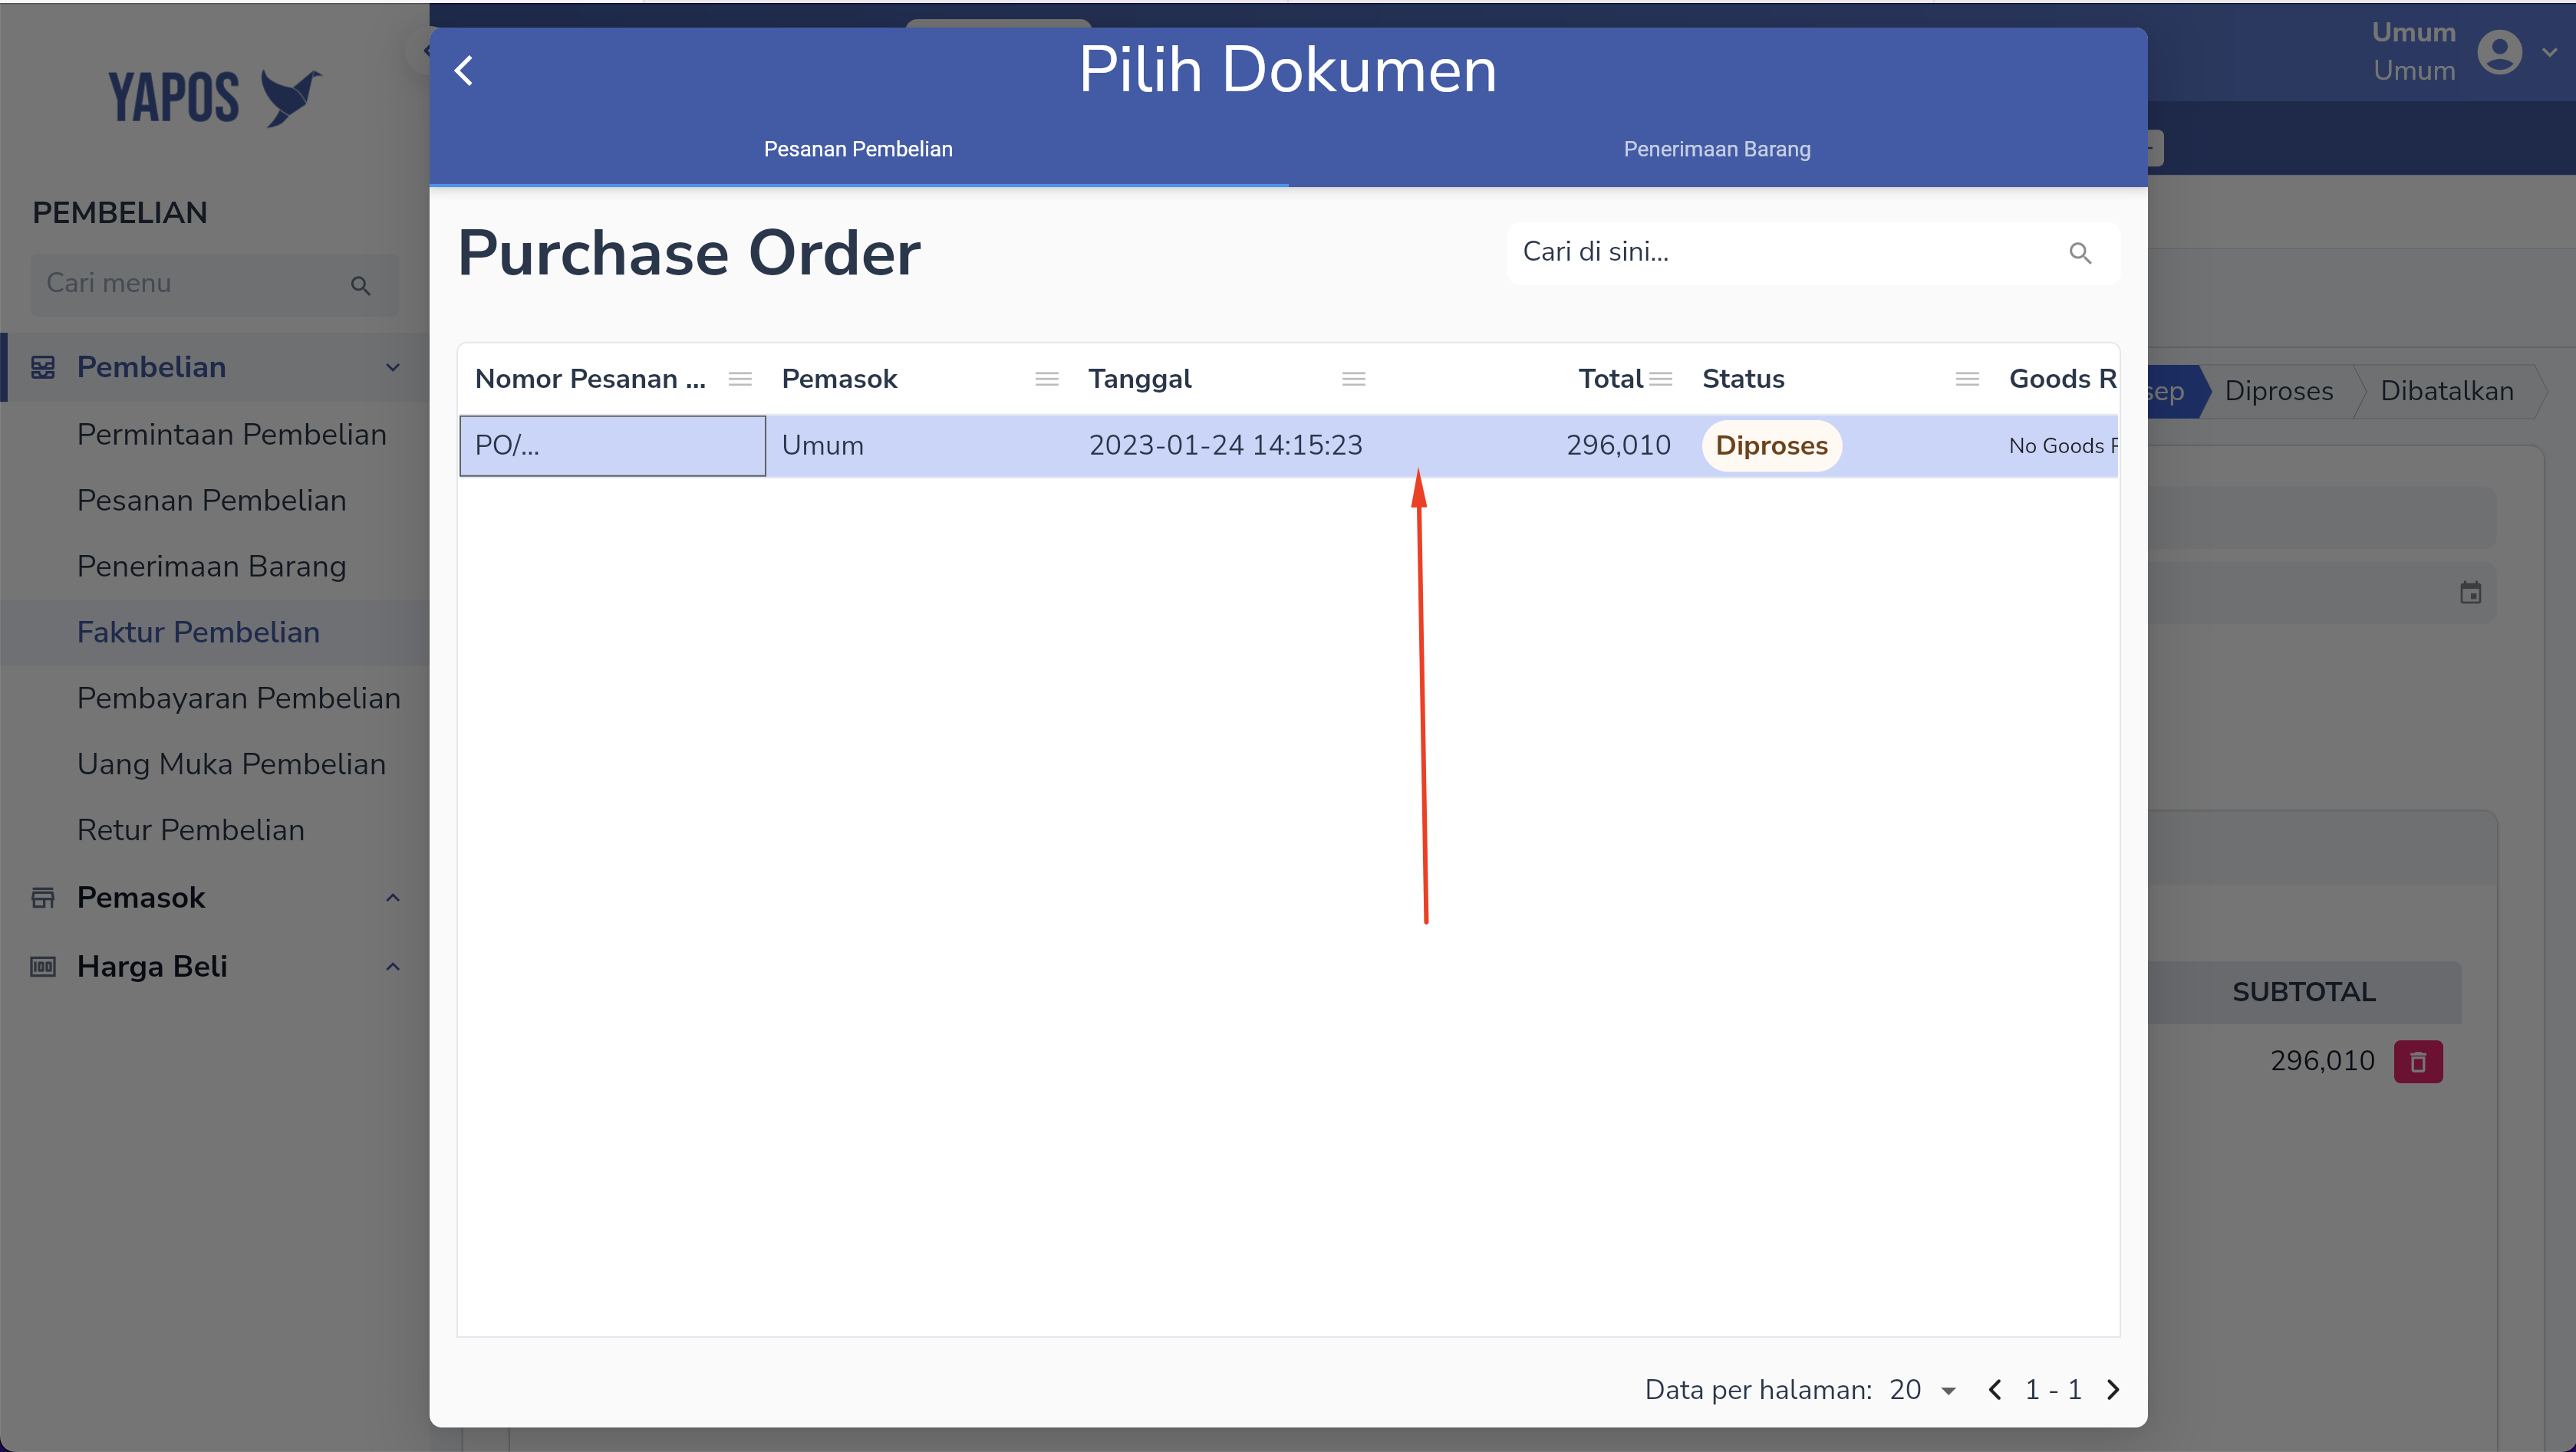The width and height of the screenshot is (2576, 1452).
Task: Expand the Pemasok menu group
Action: point(393,898)
